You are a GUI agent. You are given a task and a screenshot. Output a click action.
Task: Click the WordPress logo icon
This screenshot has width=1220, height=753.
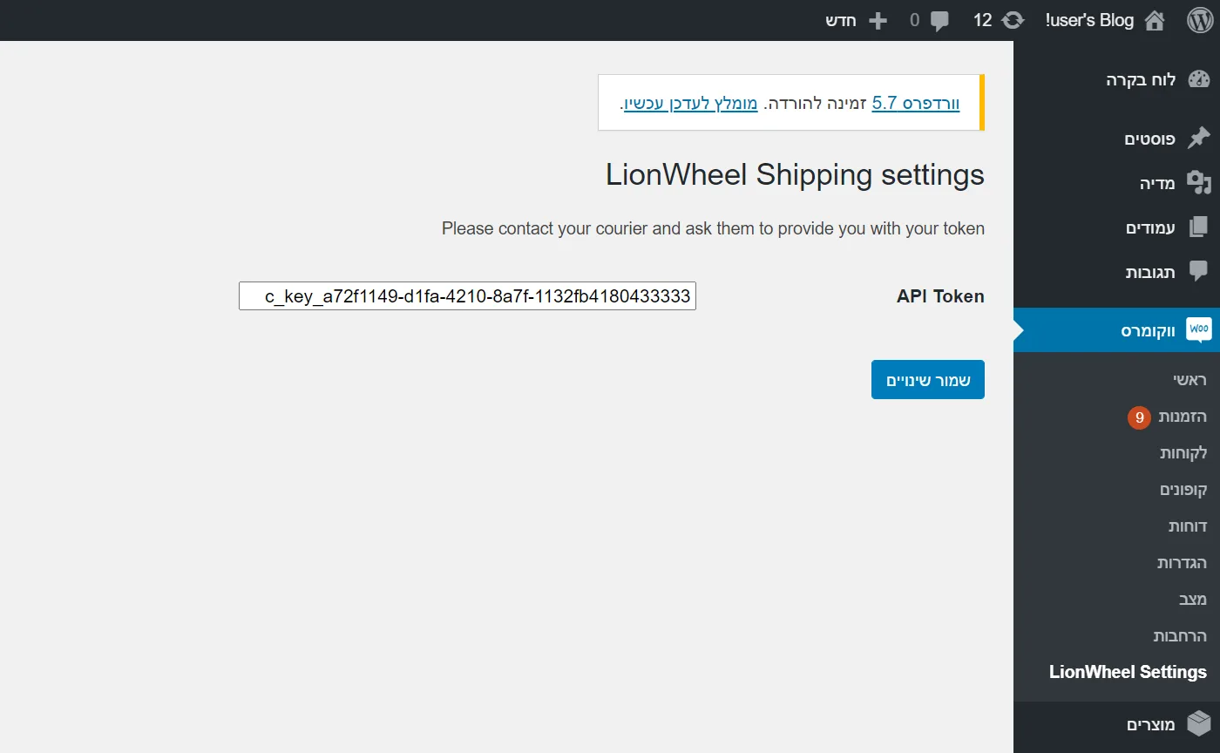[x=1199, y=20]
